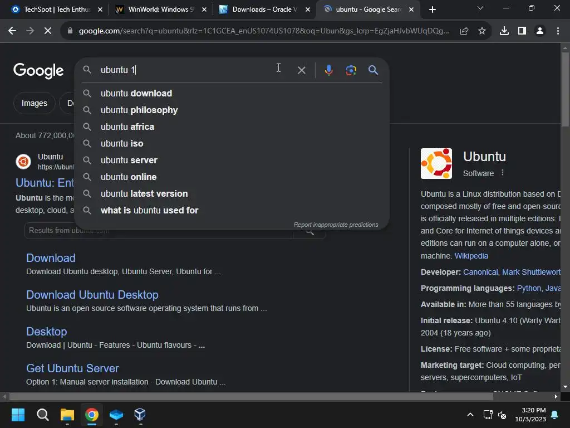Open more options beside Ubuntu Software
The image size is (570, 428).
pos(503,173)
